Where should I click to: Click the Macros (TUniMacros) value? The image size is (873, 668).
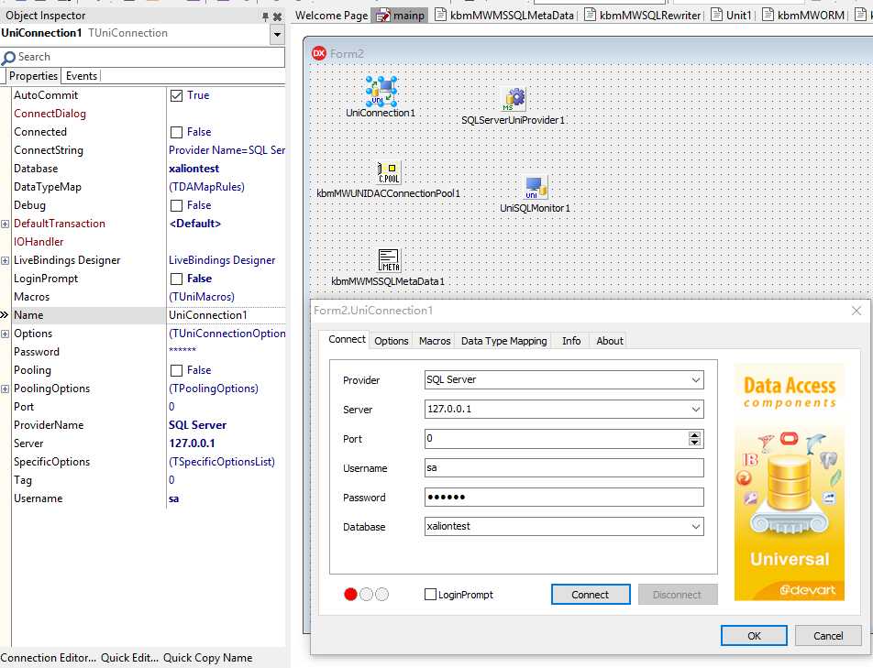coord(202,297)
